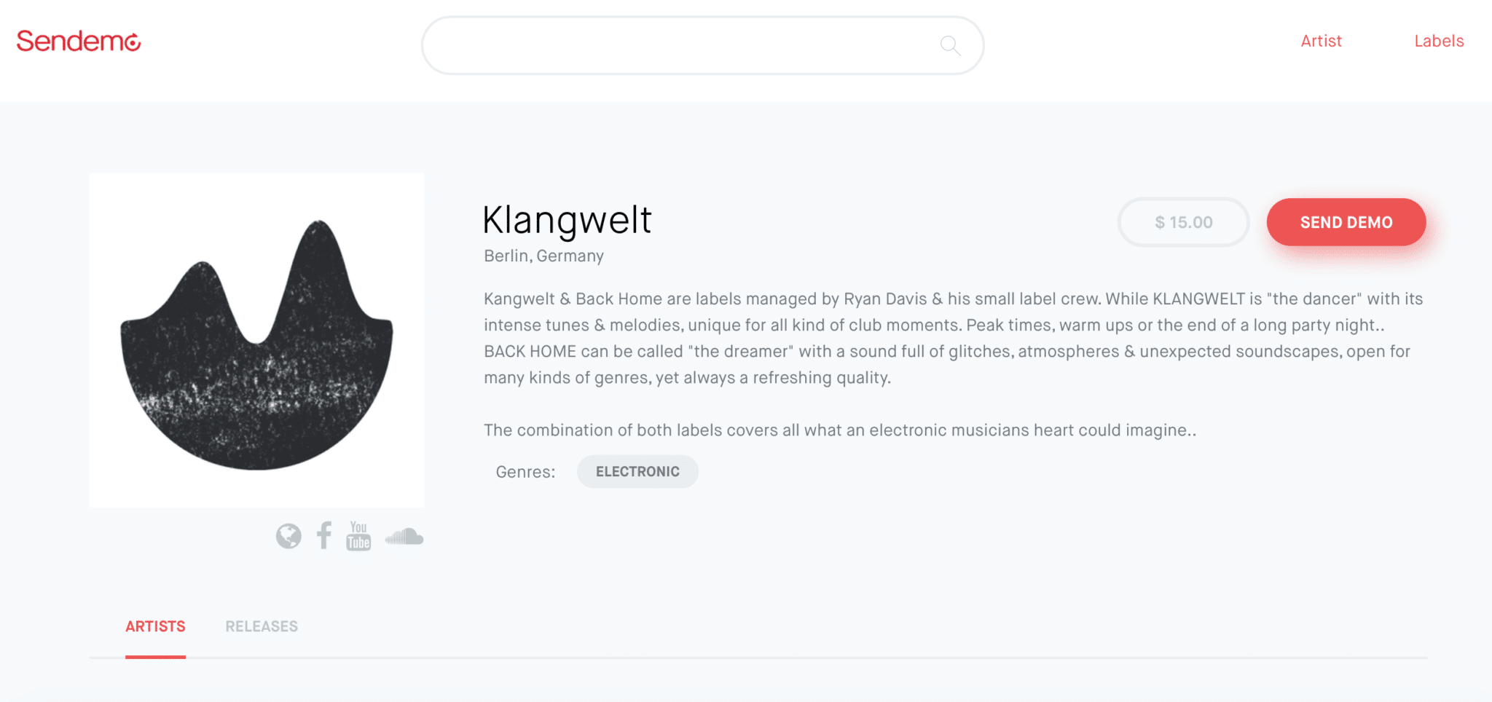Screen dimensions: 1492x702
Task: Open the label's YouTube channel icon
Action: [x=358, y=536]
